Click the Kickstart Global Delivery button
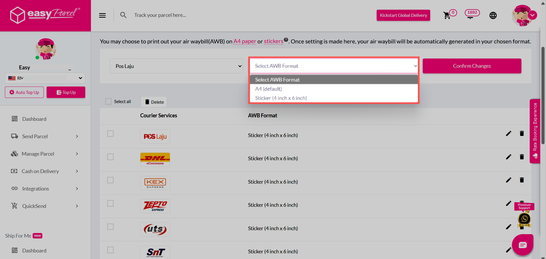Screen dimensions: 546x259 coord(403,15)
